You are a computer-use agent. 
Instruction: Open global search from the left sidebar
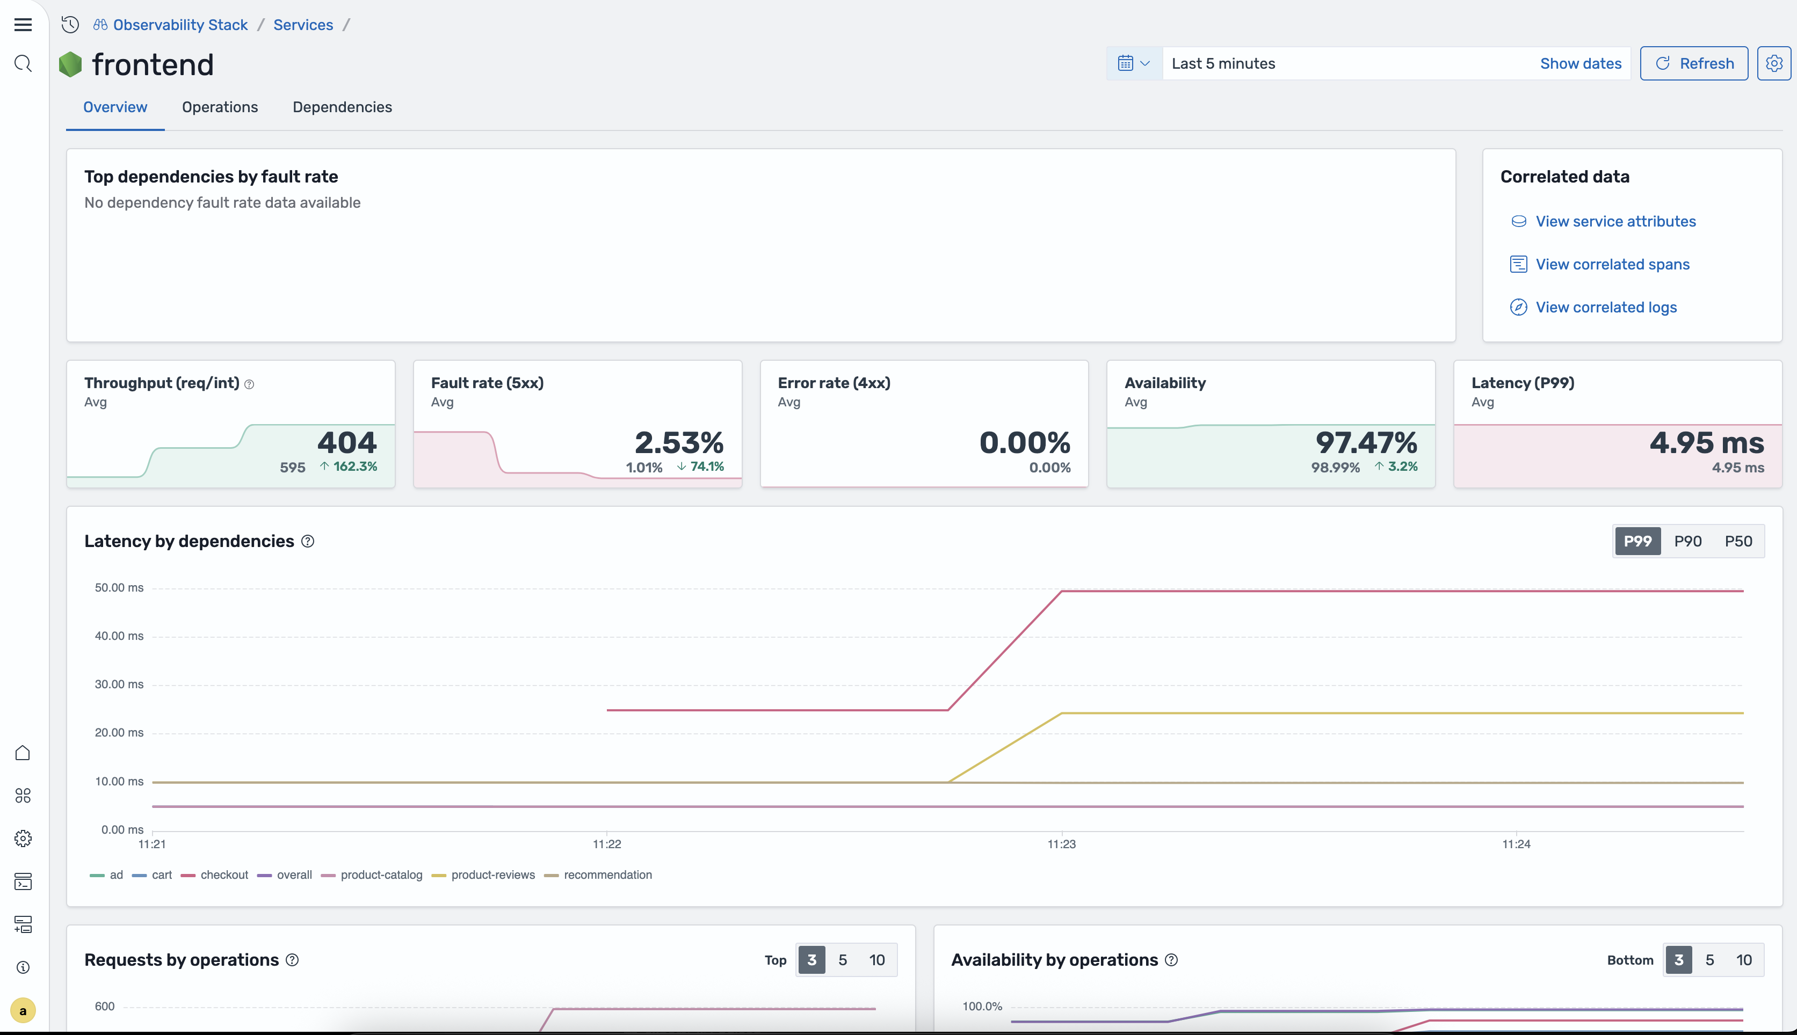coord(23,63)
